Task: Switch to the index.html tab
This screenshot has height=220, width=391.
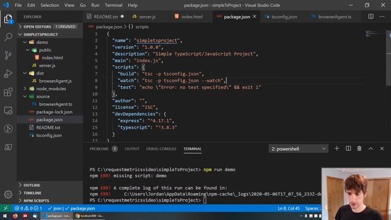Action: [x=191, y=16]
